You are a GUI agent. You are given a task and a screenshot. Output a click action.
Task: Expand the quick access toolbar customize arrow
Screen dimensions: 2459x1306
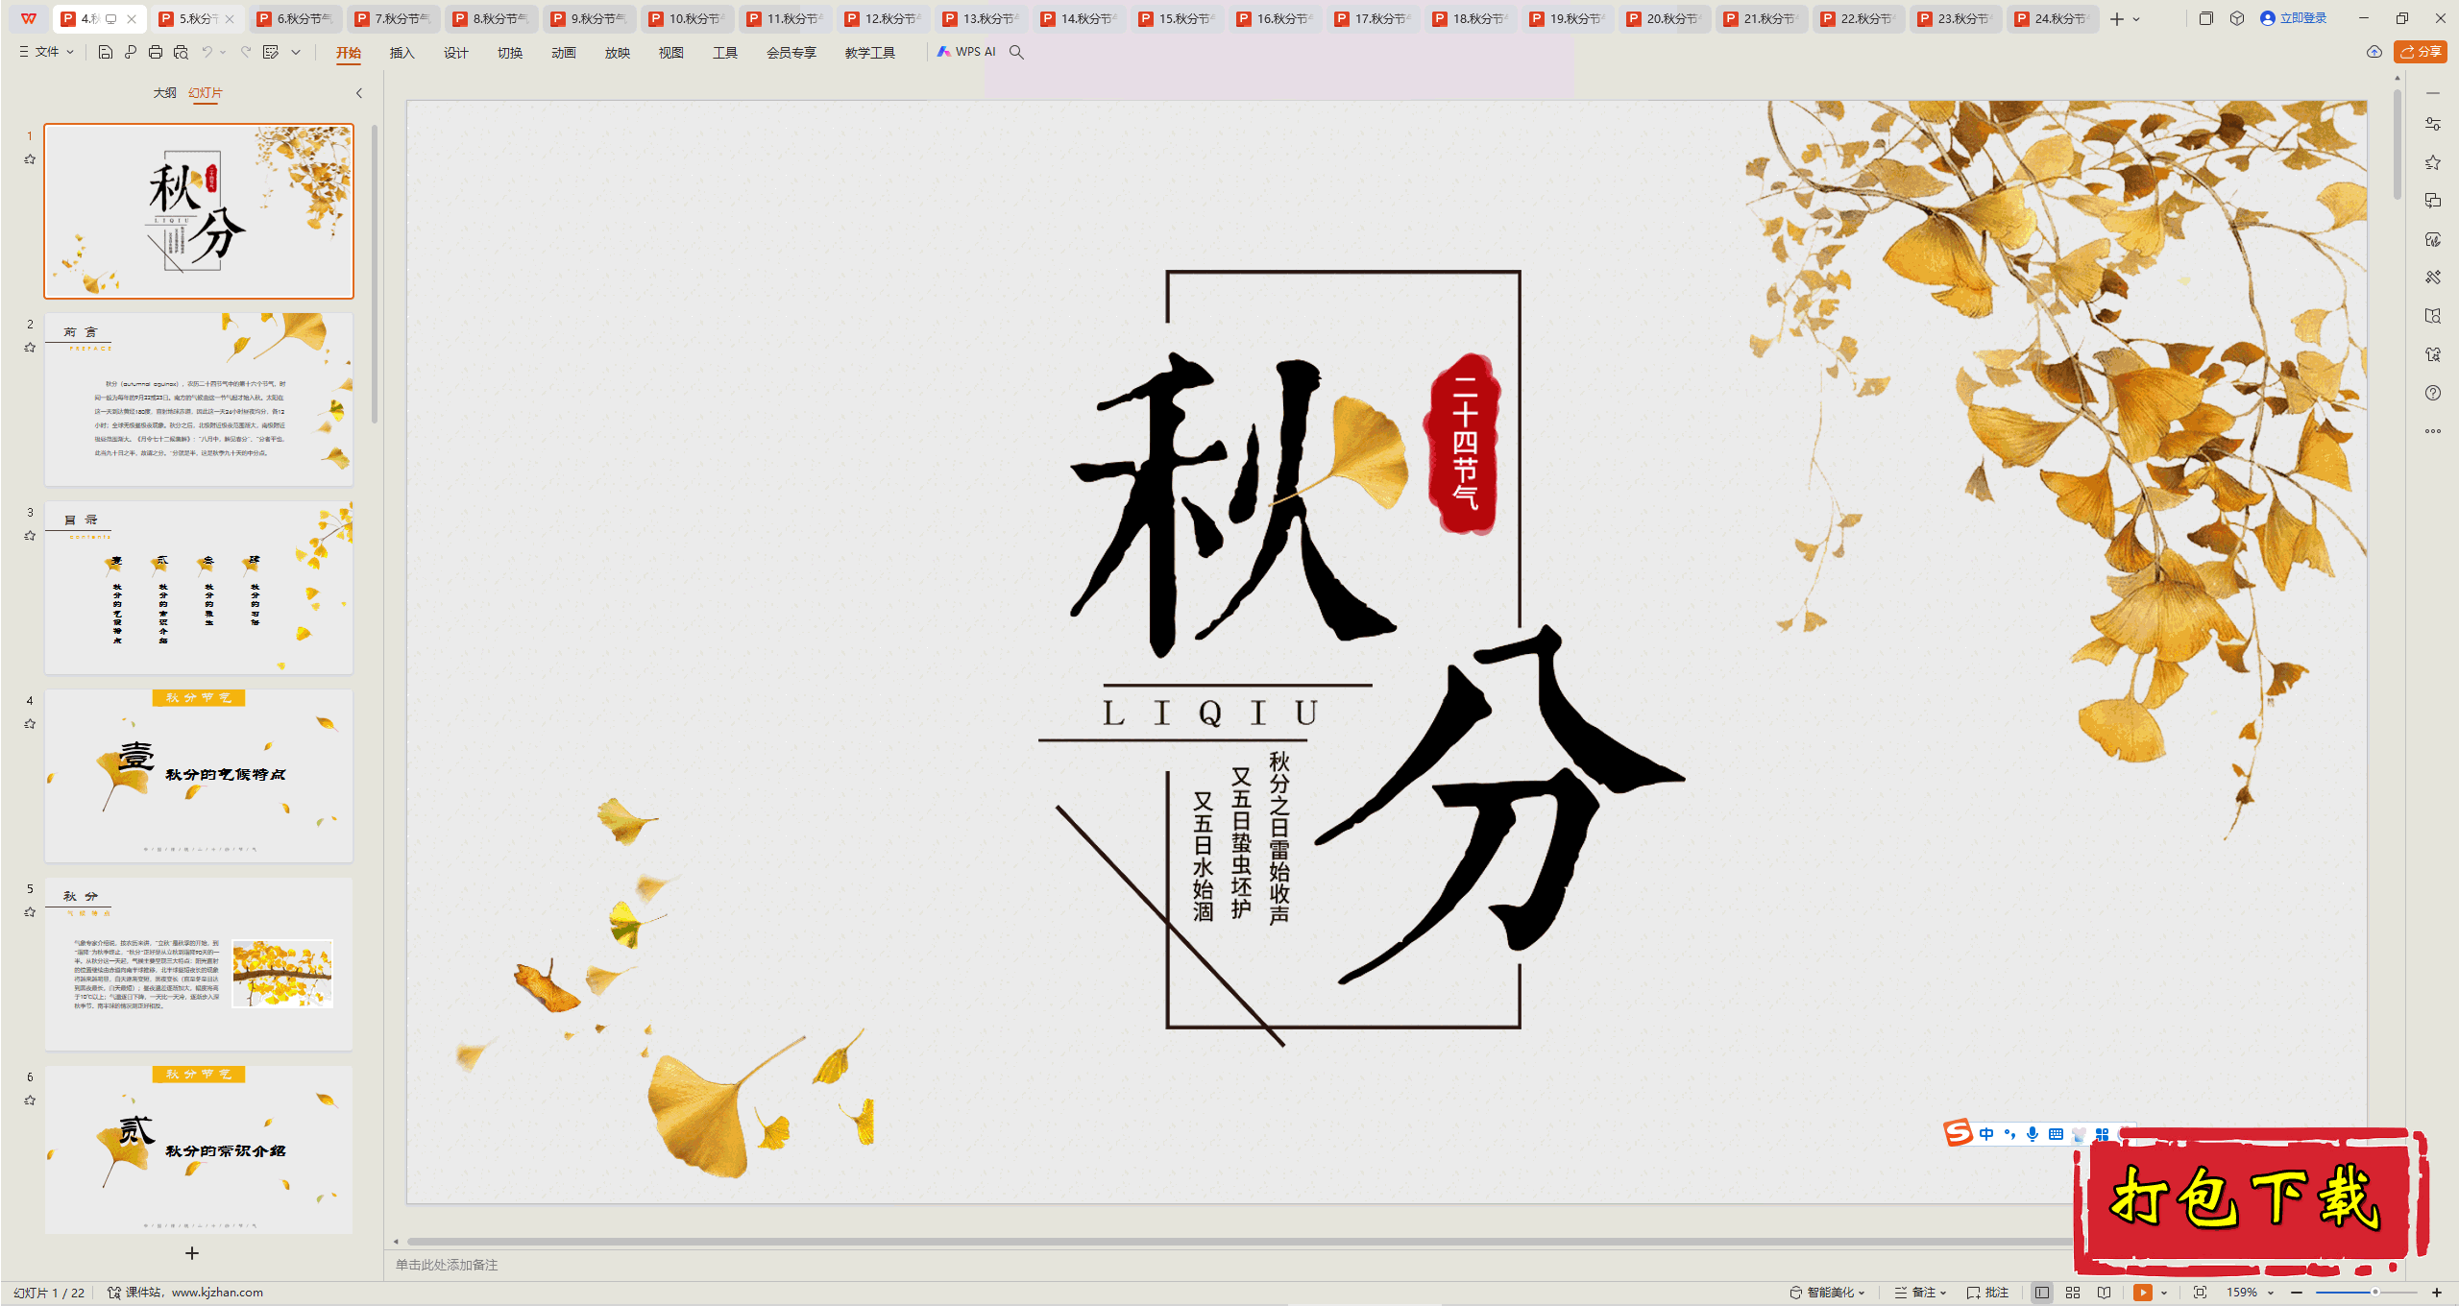(296, 52)
